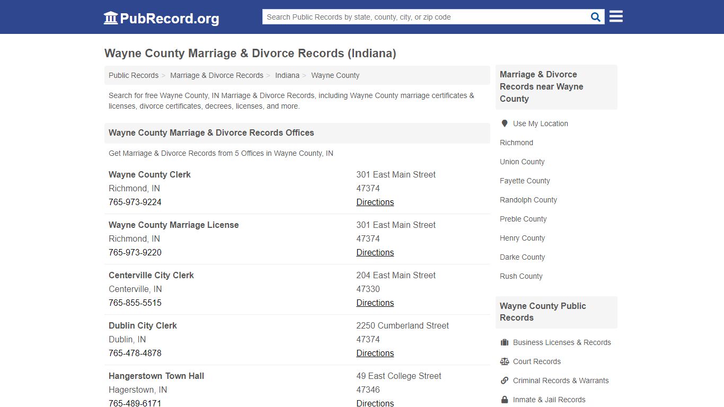Click the page title heading
Image resolution: width=724 pixels, height=407 pixels.
pyautogui.click(x=250, y=54)
